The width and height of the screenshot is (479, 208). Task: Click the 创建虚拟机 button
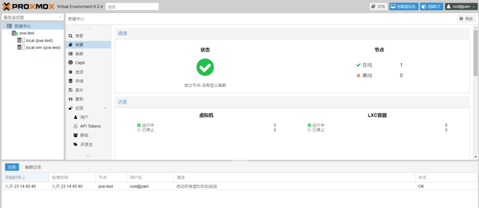(404, 7)
